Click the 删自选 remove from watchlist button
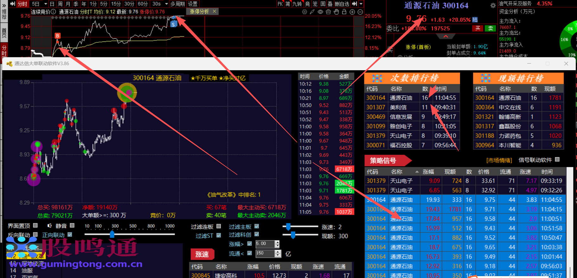577x278 pixels. (x=342, y=4)
